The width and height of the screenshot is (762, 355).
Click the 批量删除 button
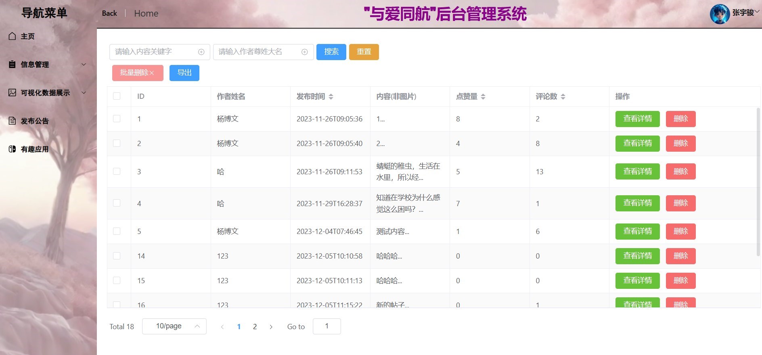(x=138, y=73)
